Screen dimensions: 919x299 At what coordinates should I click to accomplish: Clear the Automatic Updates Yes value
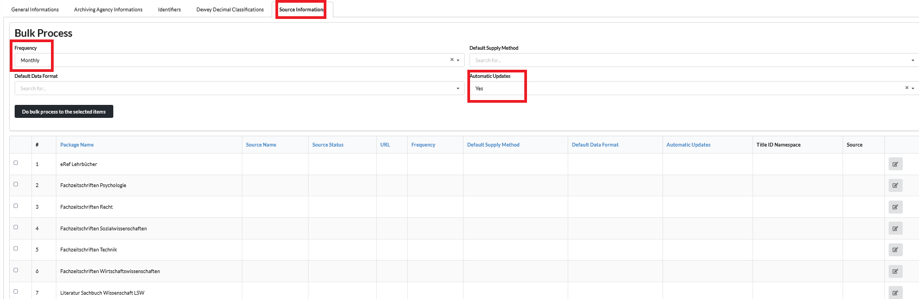tap(907, 88)
